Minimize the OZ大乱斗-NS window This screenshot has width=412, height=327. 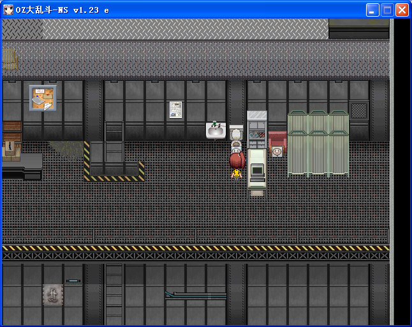pos(372,10)
